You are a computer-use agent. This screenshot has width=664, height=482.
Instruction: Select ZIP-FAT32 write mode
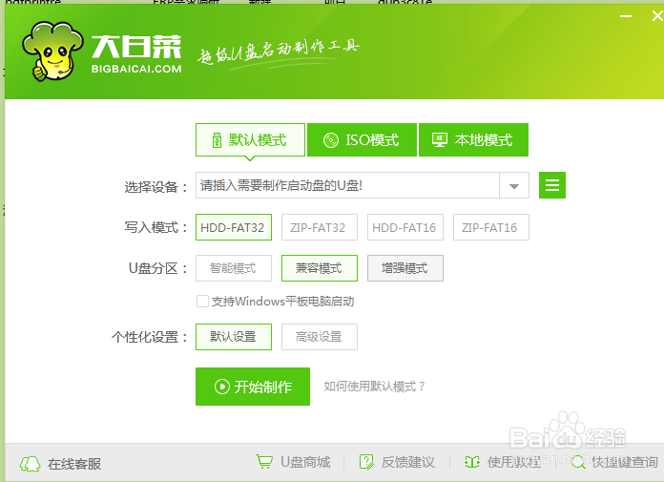[320, 227]
